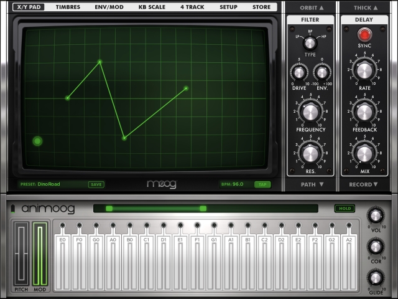The width and height of the screenshot is (398, 299).
Task: Click the Mod wheel strip
Action: (x=40, y=252)
